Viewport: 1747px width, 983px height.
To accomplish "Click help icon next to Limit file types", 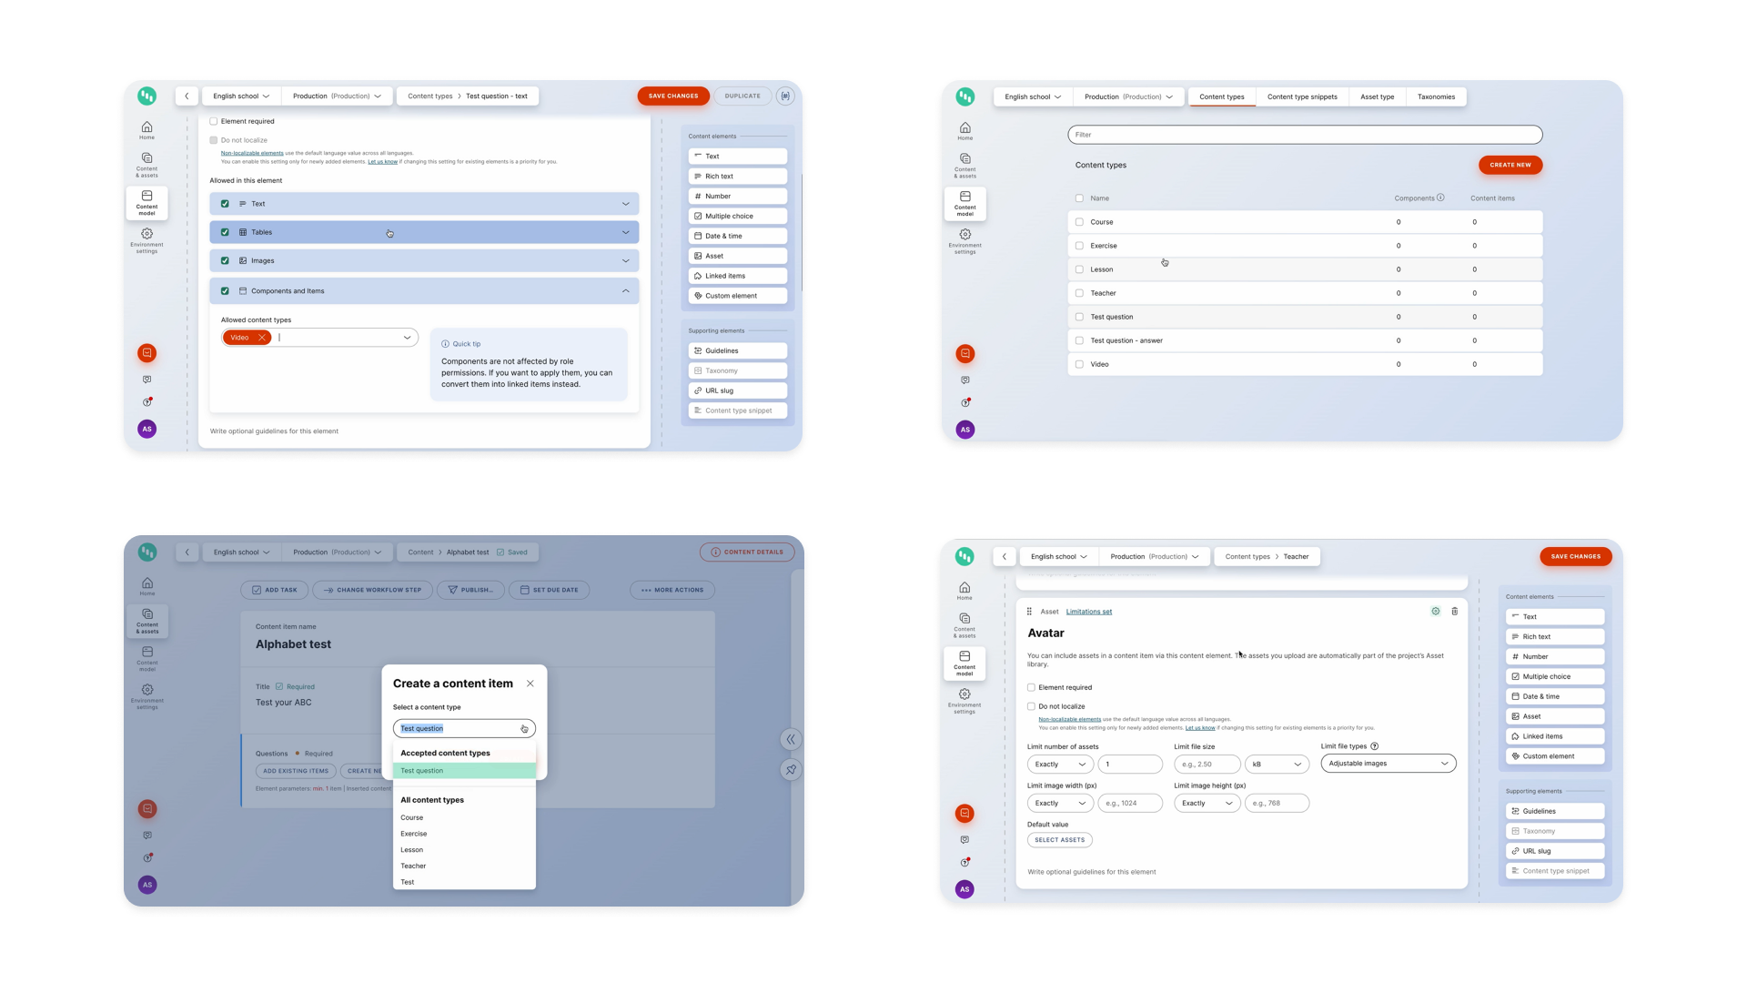I will (x=1374, y=746).
